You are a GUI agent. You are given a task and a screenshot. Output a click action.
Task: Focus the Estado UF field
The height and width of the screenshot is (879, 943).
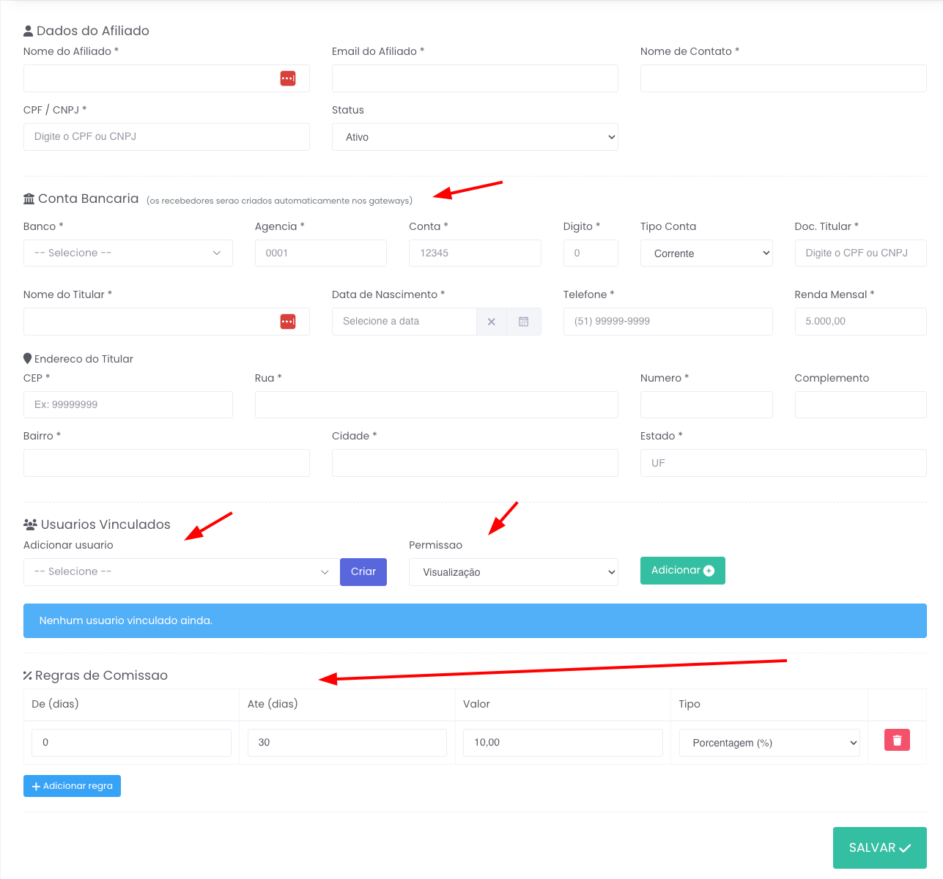coord(783,463)
